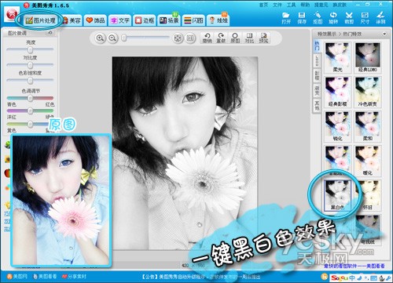Switch to the 娃娃 tab

(219, 20)
